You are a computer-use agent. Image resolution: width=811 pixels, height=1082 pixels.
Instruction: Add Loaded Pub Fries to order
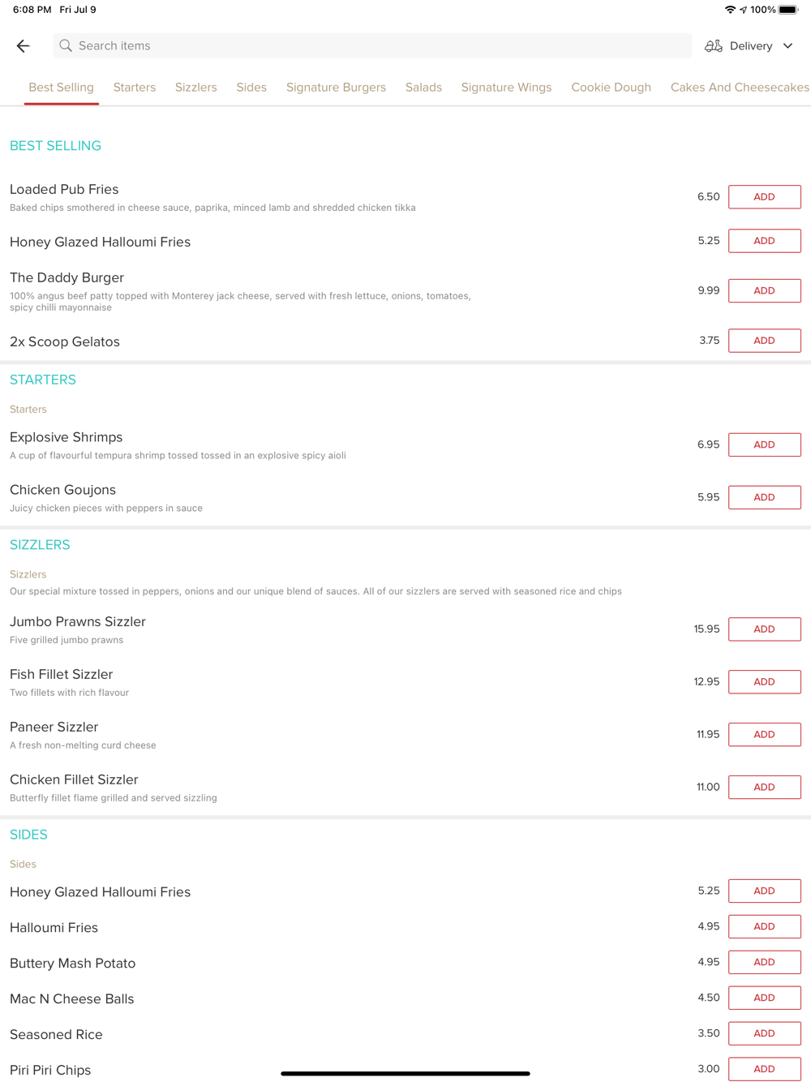click(764, 197)
